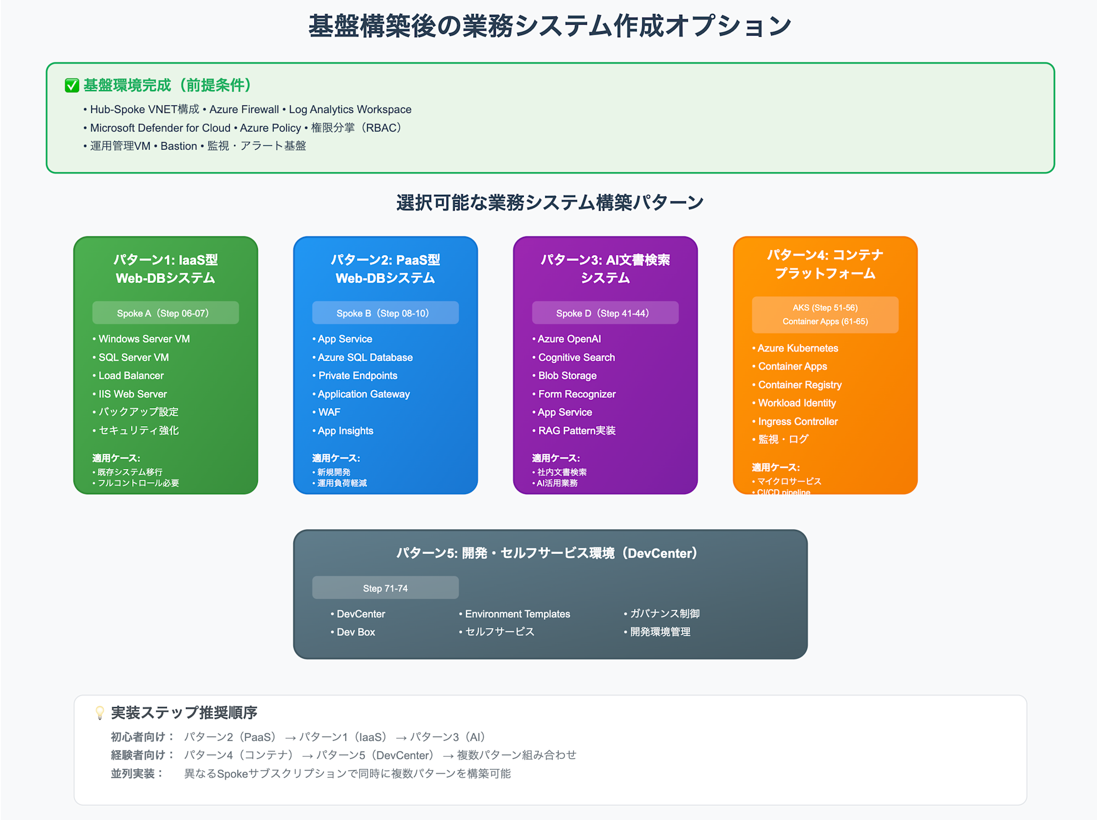Click the Private Endpoints item
This screenshot has width=1097, height=820.
tap(355, 376)
